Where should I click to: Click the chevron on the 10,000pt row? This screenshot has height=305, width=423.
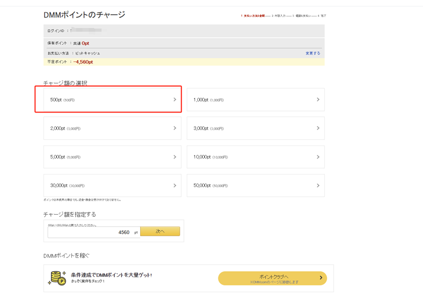tap(318, 157)
